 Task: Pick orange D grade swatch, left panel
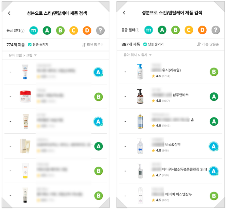coord(87,31)
